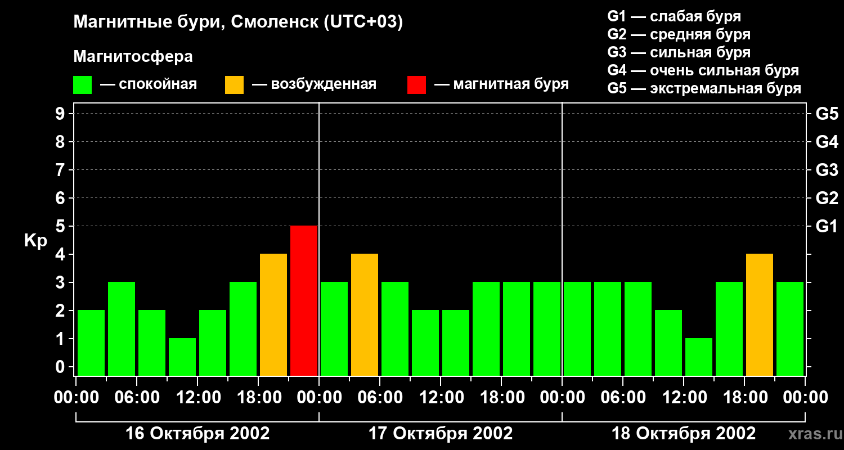Image resolution: width=844 pixels, height=450 pixels.
Task: Click the G3 label on the right axis
Action: point(827,170)
